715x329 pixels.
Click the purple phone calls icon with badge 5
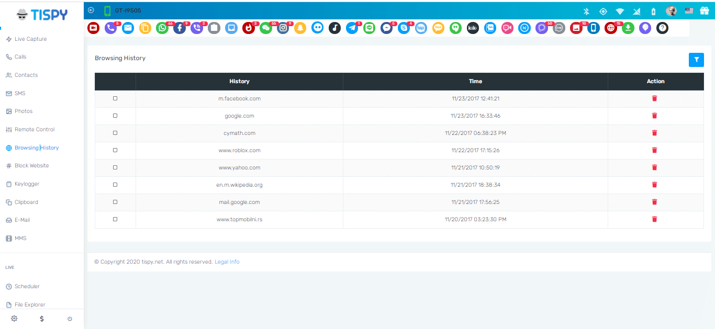110,28
